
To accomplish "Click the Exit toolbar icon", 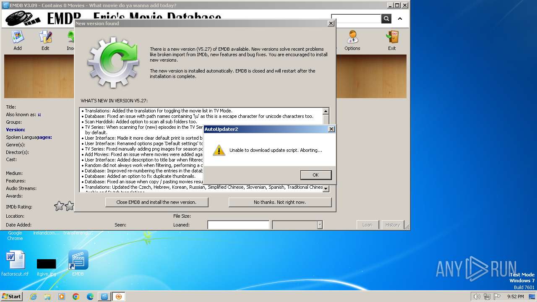I will point(392,41).
